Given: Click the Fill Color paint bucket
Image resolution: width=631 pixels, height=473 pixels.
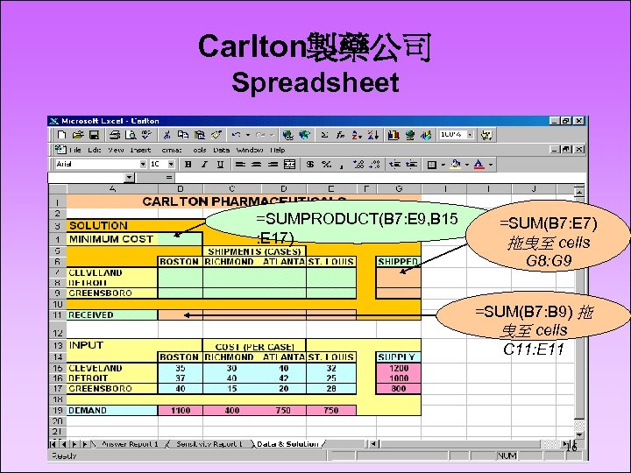Looking at the screenshot, I should [456, 164].
